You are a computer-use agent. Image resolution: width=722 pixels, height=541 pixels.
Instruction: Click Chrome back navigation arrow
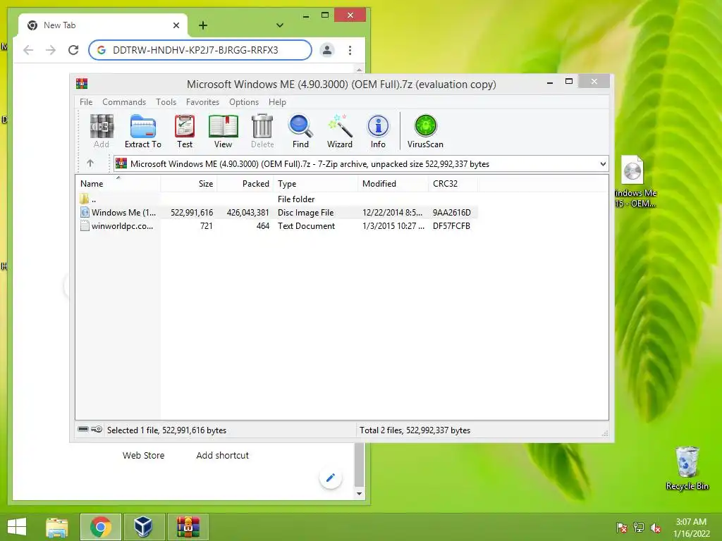(x=28, y=50)
